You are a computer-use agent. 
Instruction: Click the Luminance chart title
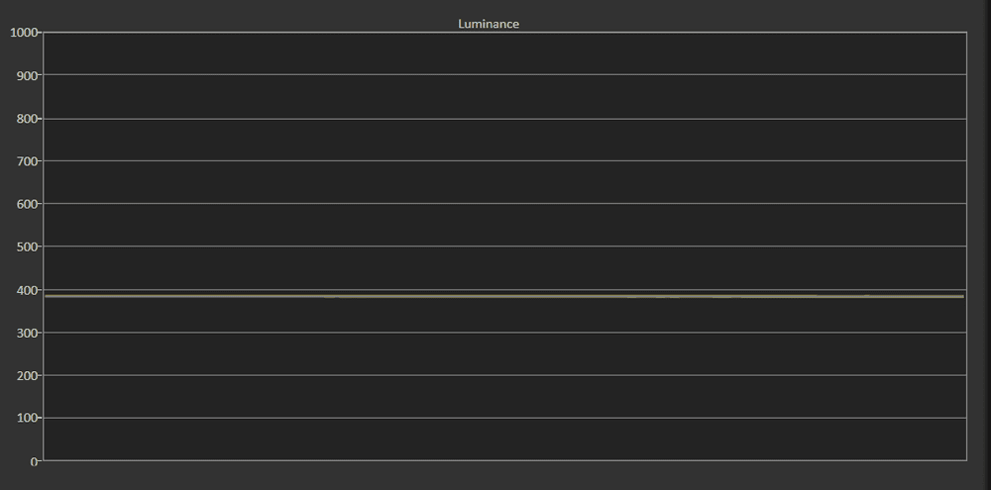coord(488,24)
